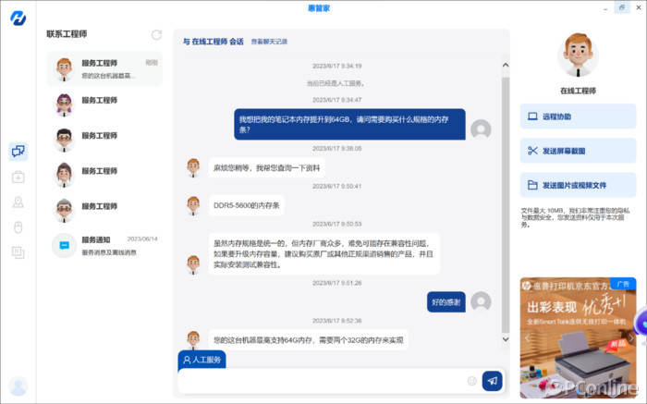Click in the chat message input field
This screenshot has height=404, width=647.
323,380
